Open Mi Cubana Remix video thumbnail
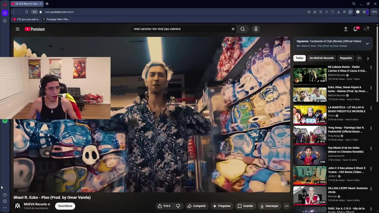379x213 pixels. (310, 74)
